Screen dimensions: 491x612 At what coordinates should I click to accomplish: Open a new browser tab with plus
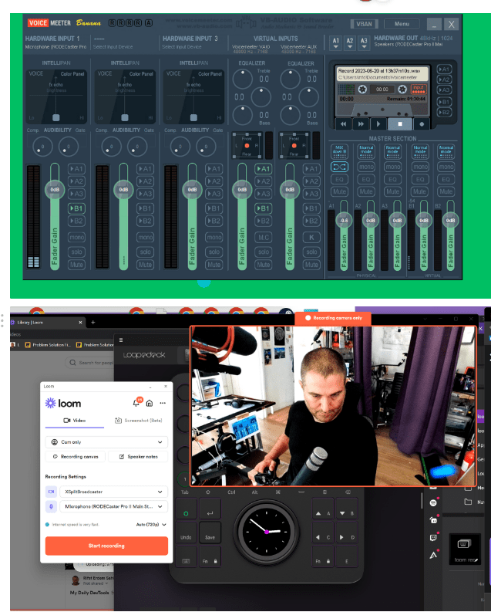click(x=92, y=323)
